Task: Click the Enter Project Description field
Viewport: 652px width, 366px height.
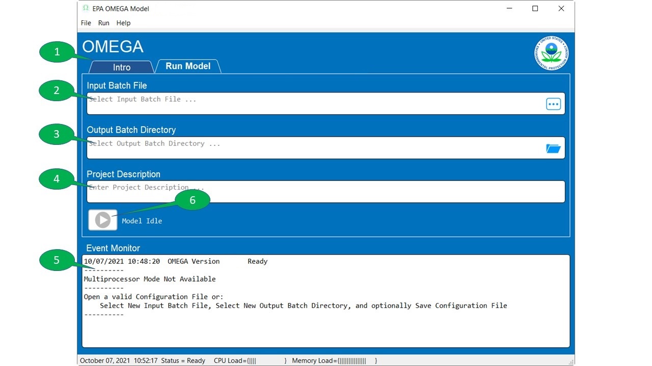Action: click(x=326, y=192)
